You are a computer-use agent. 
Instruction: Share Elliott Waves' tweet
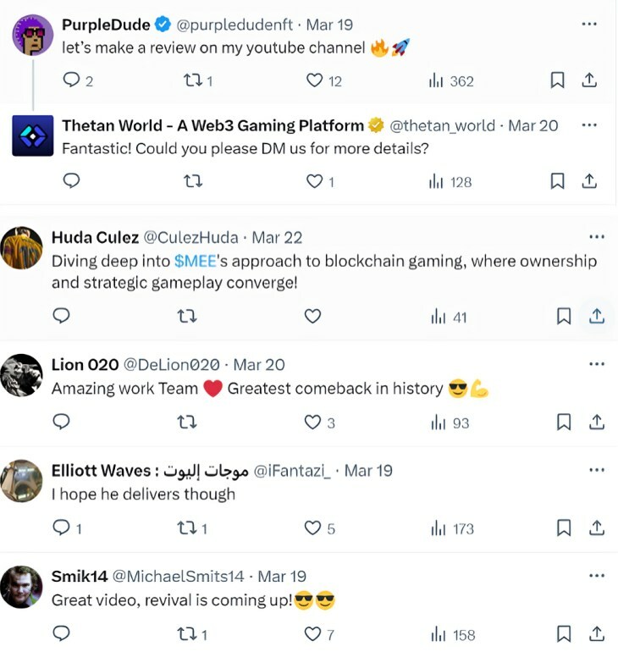(x=596, y=528)
